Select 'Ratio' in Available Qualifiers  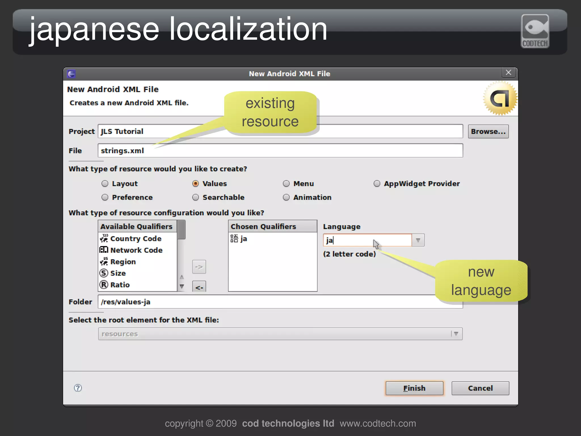coord(138,285)
